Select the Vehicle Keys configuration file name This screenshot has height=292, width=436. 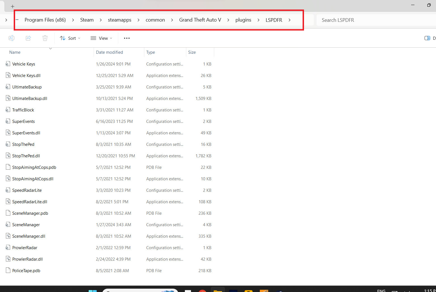click(23, 64)
